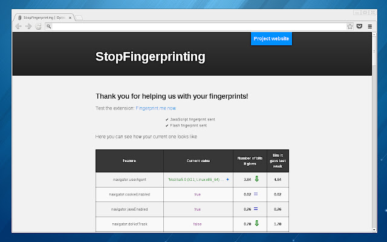Viewport: 387px width, 242px height.
Task: Click the search magnifier in address bar
Action: pyautogui.click(x=49, y=26)
